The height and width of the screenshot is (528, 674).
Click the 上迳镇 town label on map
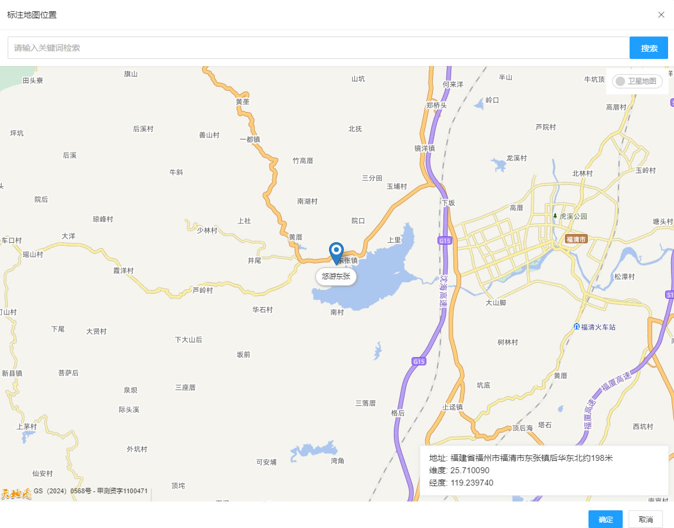coord(452,407)
